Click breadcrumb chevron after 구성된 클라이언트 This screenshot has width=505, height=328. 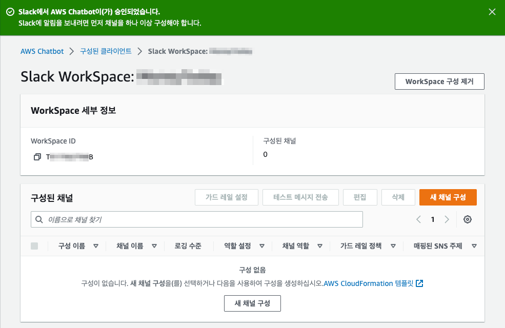(140, 51)
